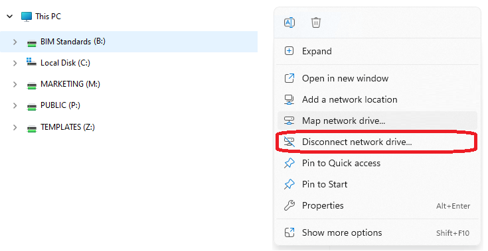Screen dimensions: 488x251
Task: Click the This PC monitor icon
Action: point(27,17)
